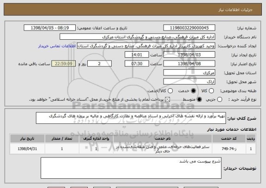The width and height of the screenshot is (266, 188).
Task: Click the countdown timer 22:59:09 field
Action: point(64,64)
